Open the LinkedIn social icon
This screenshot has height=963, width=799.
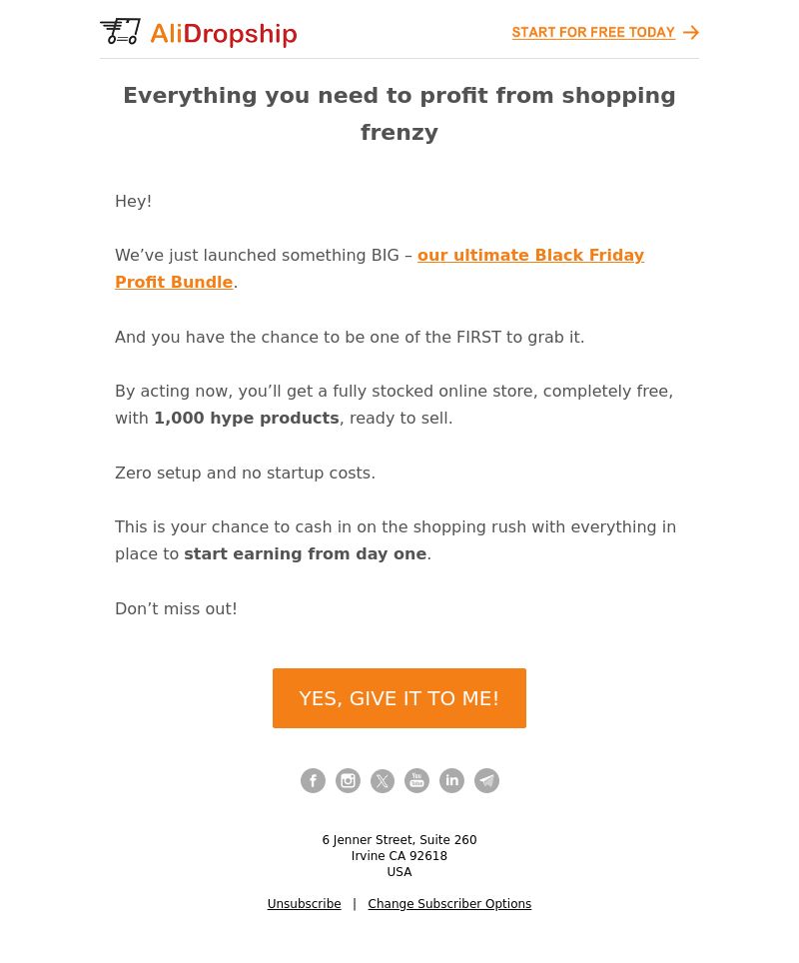coord(451,781)
